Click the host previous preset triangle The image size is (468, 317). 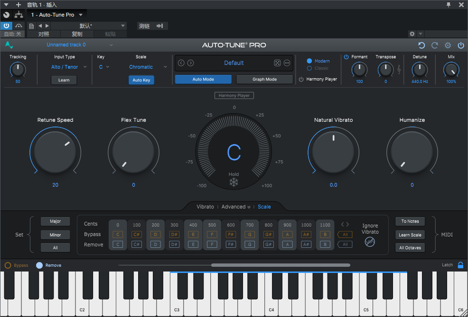(40, 26)
